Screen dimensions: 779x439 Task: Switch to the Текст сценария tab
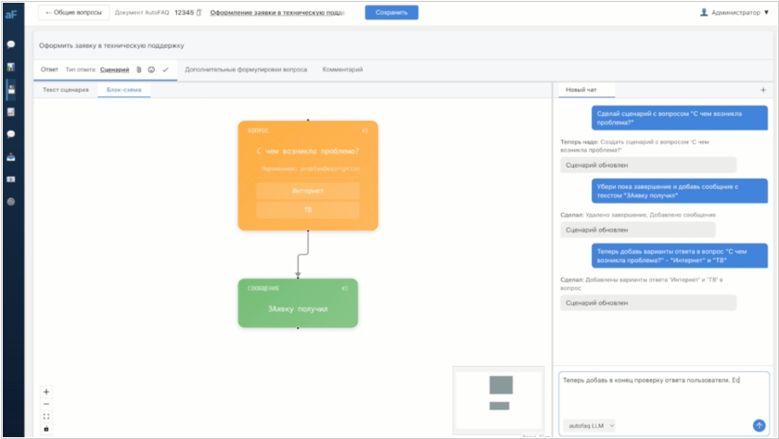(x=66, y=90)
